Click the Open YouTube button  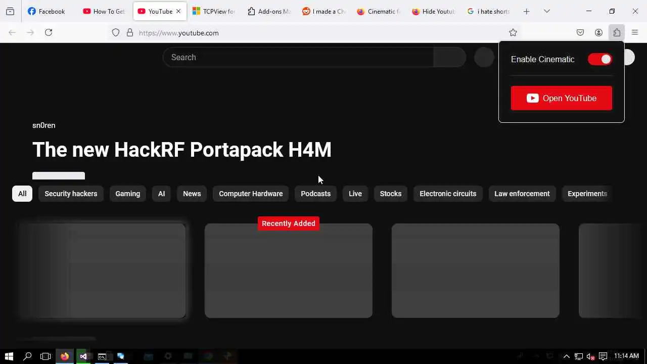point(562,98)
